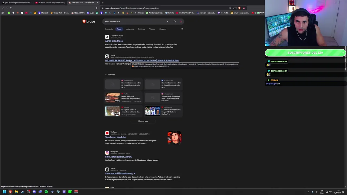Click ESP LAA language indicator

click(322, 192)
